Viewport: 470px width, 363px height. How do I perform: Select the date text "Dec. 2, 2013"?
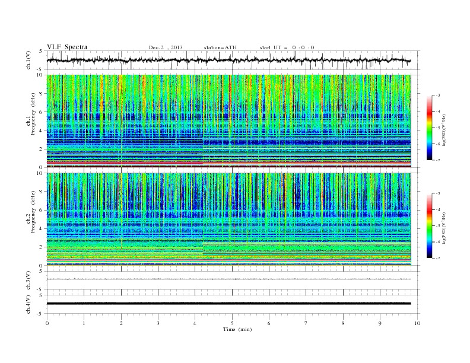pyautogui.click(x=166, y=47)
